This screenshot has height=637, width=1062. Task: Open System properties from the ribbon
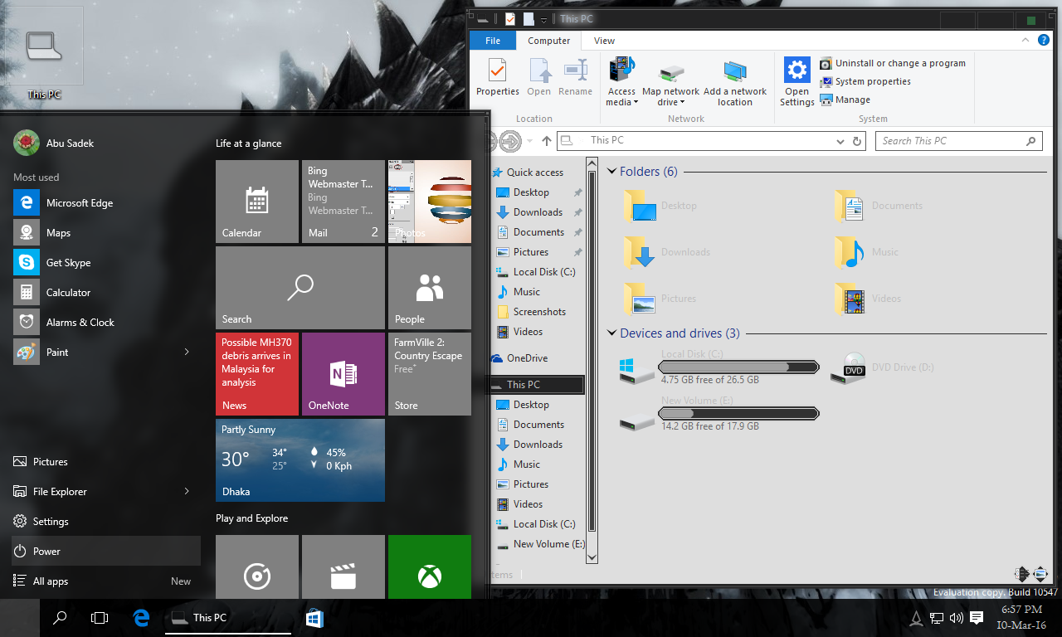(x=865, y=81)
